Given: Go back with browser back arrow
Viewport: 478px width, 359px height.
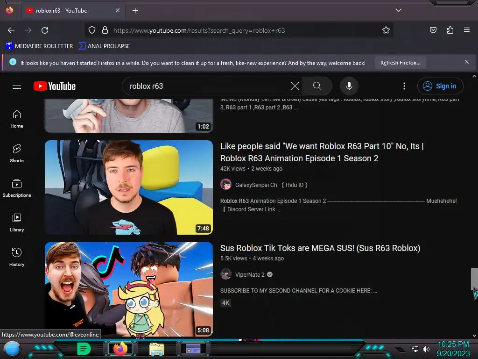Looking at the screenshot, I should [x=11, y=30].
